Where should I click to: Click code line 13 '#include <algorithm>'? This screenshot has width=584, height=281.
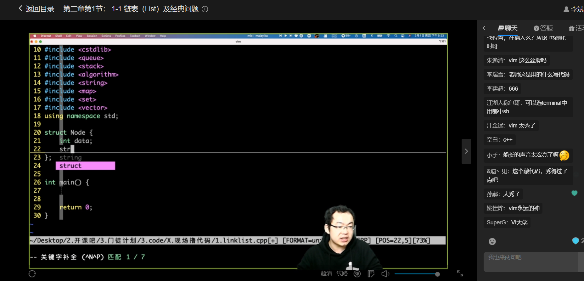pos(81,75)
